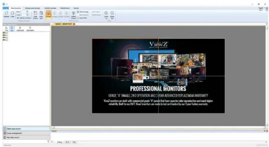Open the Main function ribbon tab
The image size is (269, 147).
[x=16, y=8]
